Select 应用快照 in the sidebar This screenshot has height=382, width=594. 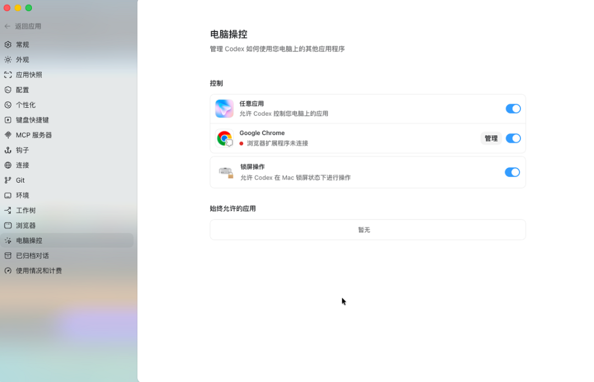[67, 75]
